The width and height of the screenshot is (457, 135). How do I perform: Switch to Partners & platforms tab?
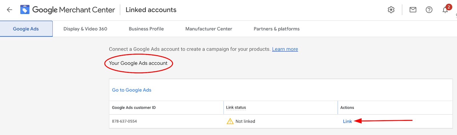point(276,29)
